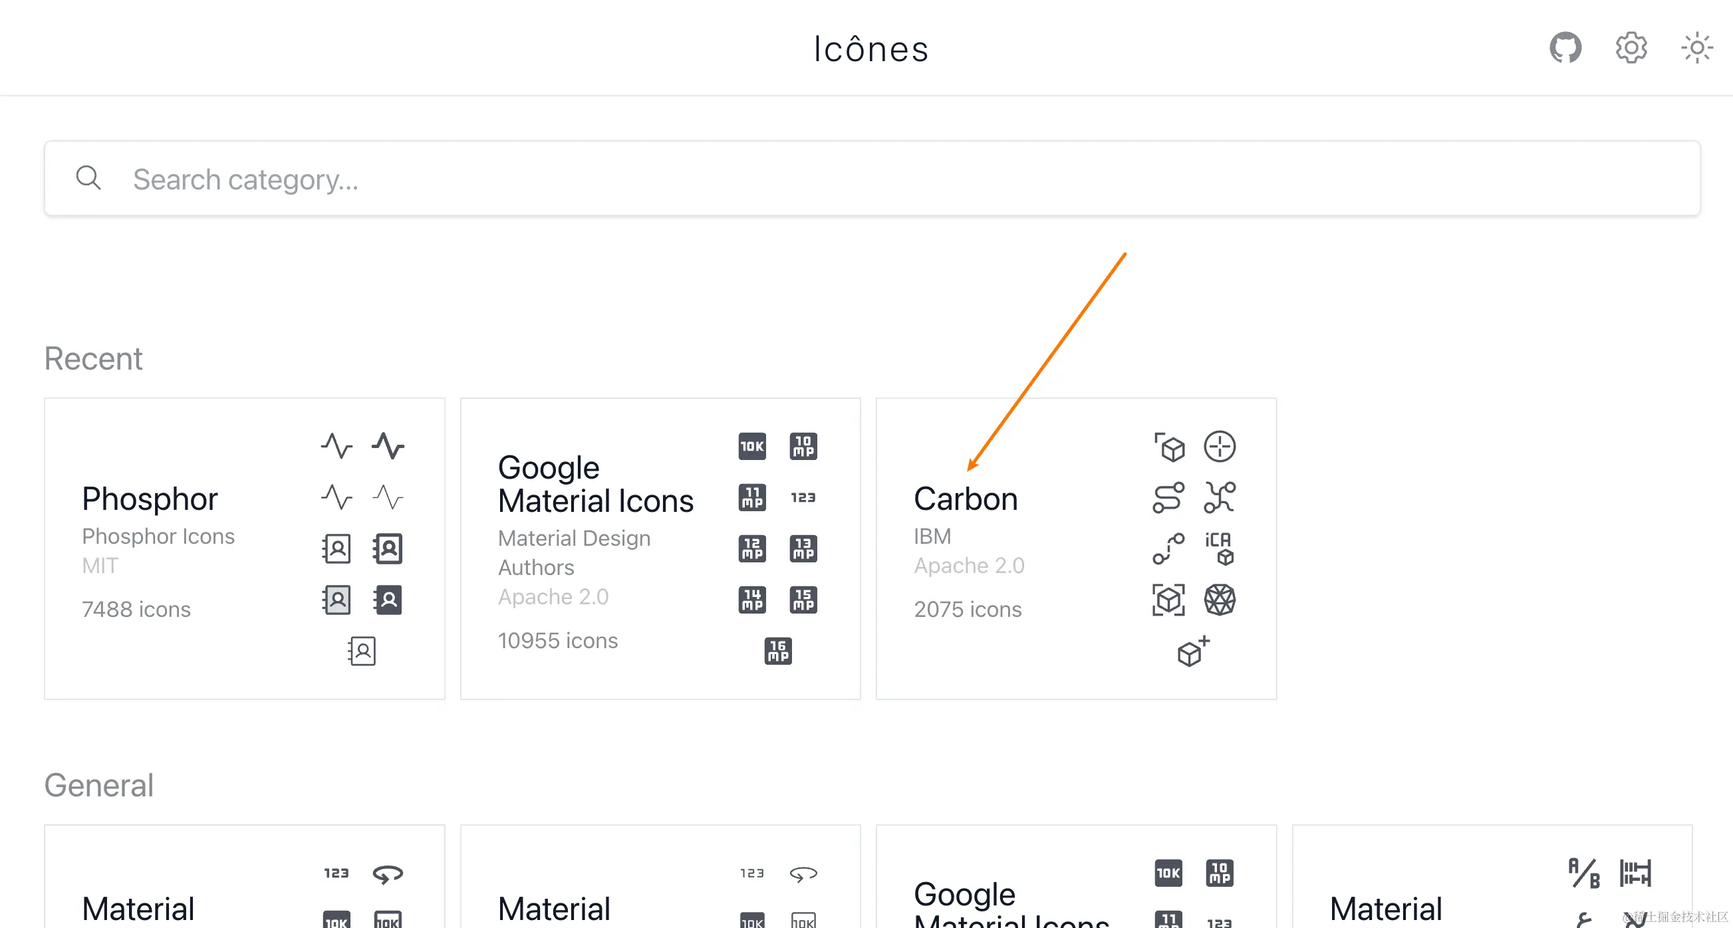Screen dimensions: 1733x928
Task: Click the wireframe globe icon in Carbon card
Action: click(x=1220, y=599)
